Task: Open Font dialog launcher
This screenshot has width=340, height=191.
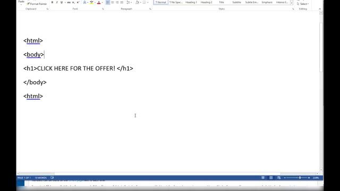Action: point(103,9)
